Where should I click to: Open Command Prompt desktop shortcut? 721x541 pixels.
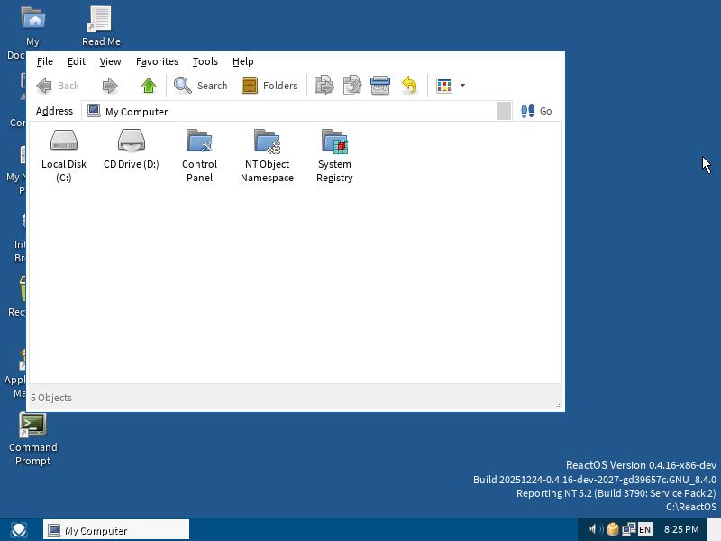33,426
